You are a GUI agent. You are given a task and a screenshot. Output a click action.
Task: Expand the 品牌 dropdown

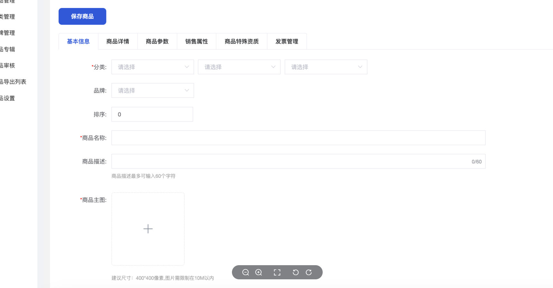(x=152, y=91)
